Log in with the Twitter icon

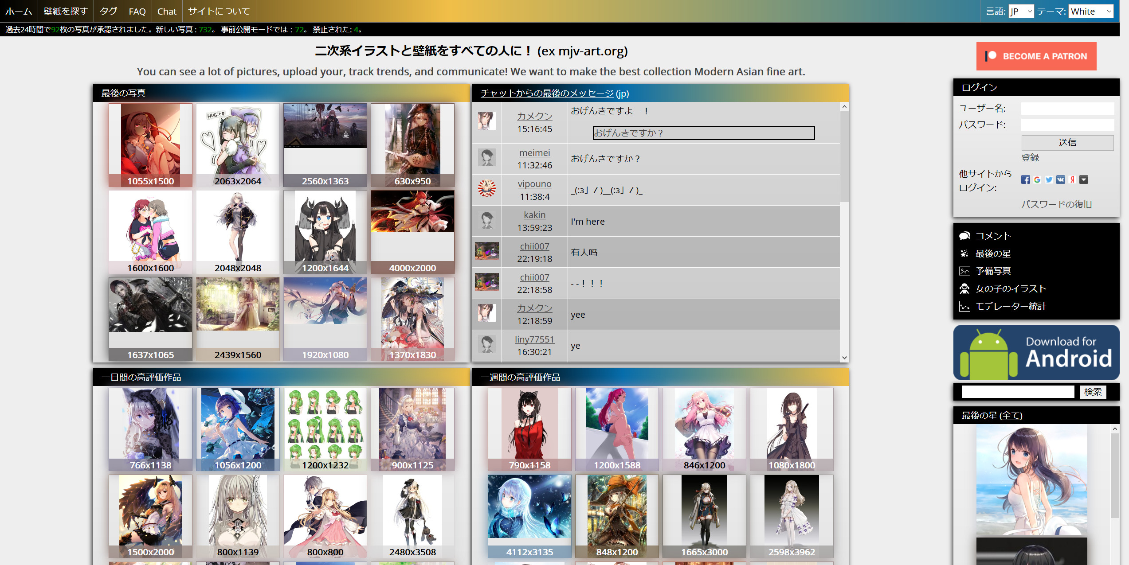pos(1049,179)
